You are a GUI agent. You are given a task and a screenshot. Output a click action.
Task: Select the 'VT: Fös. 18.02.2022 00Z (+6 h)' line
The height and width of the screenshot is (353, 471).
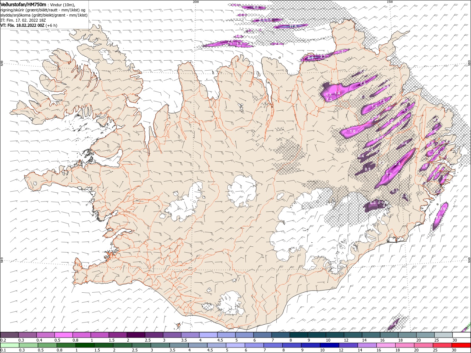(29, 25)
